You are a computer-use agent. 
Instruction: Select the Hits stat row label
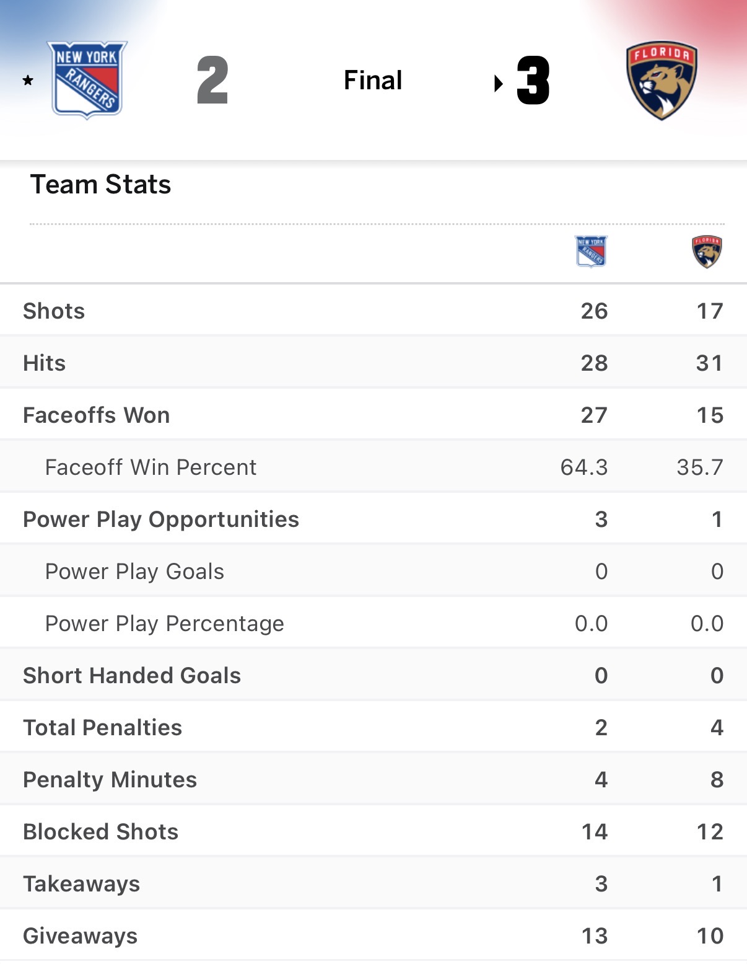pyautogui.click(x=44, y=363)
